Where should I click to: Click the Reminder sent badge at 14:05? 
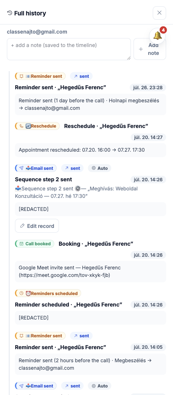pyautogui.click(x=40, y=335)
